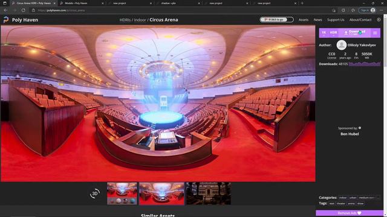Select the urban category tag
Viewport: 387px width, 217px height.
pyautogui.click(x=353, y=198)
